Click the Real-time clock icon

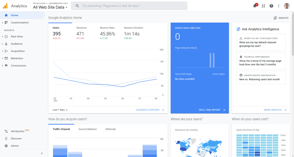6,36
